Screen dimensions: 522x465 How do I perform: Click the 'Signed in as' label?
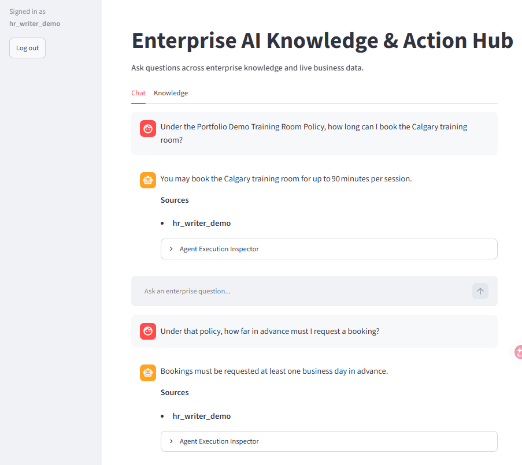[27, 12]
